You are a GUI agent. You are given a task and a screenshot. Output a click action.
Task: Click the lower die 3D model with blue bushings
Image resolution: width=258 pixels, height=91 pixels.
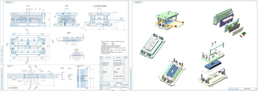152,46
